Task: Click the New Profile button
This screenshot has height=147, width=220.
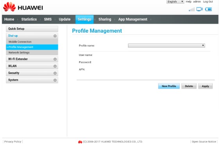Action: pyautogui.click(x=169, y=86)
